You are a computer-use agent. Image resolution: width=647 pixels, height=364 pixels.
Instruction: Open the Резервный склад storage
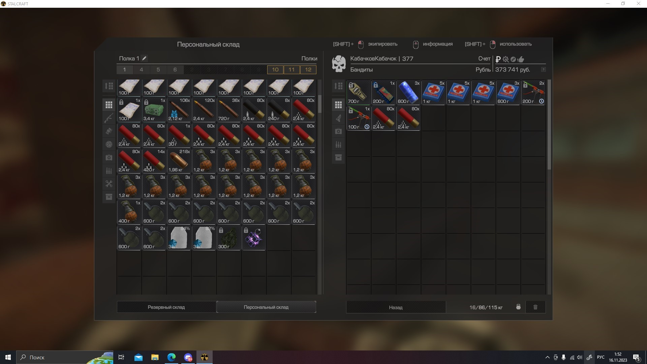click(166, 307)
